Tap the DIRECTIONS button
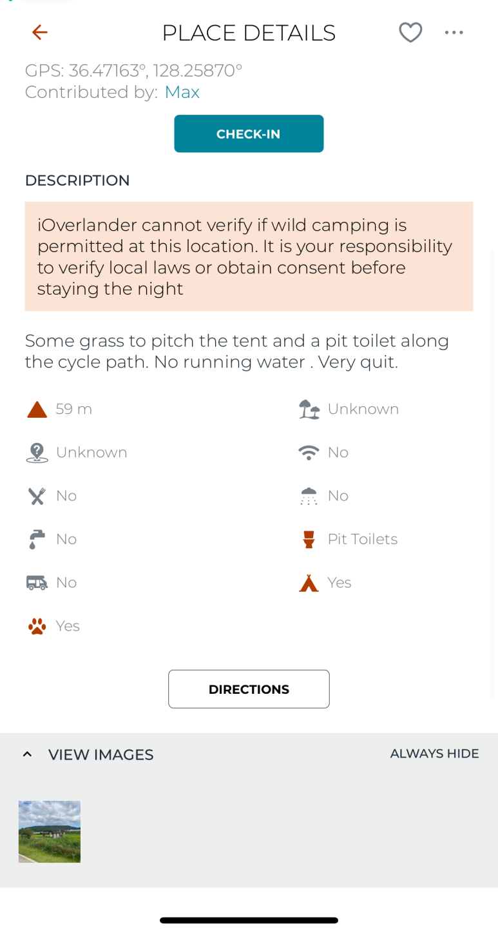The height and width of the screenshot is (933, 498). pos(249,689)
